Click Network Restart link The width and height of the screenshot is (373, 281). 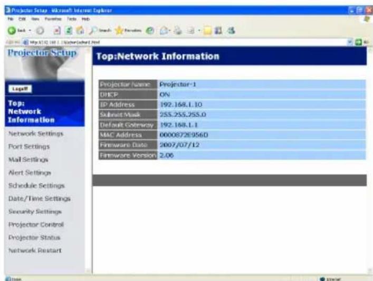(35, 250)
